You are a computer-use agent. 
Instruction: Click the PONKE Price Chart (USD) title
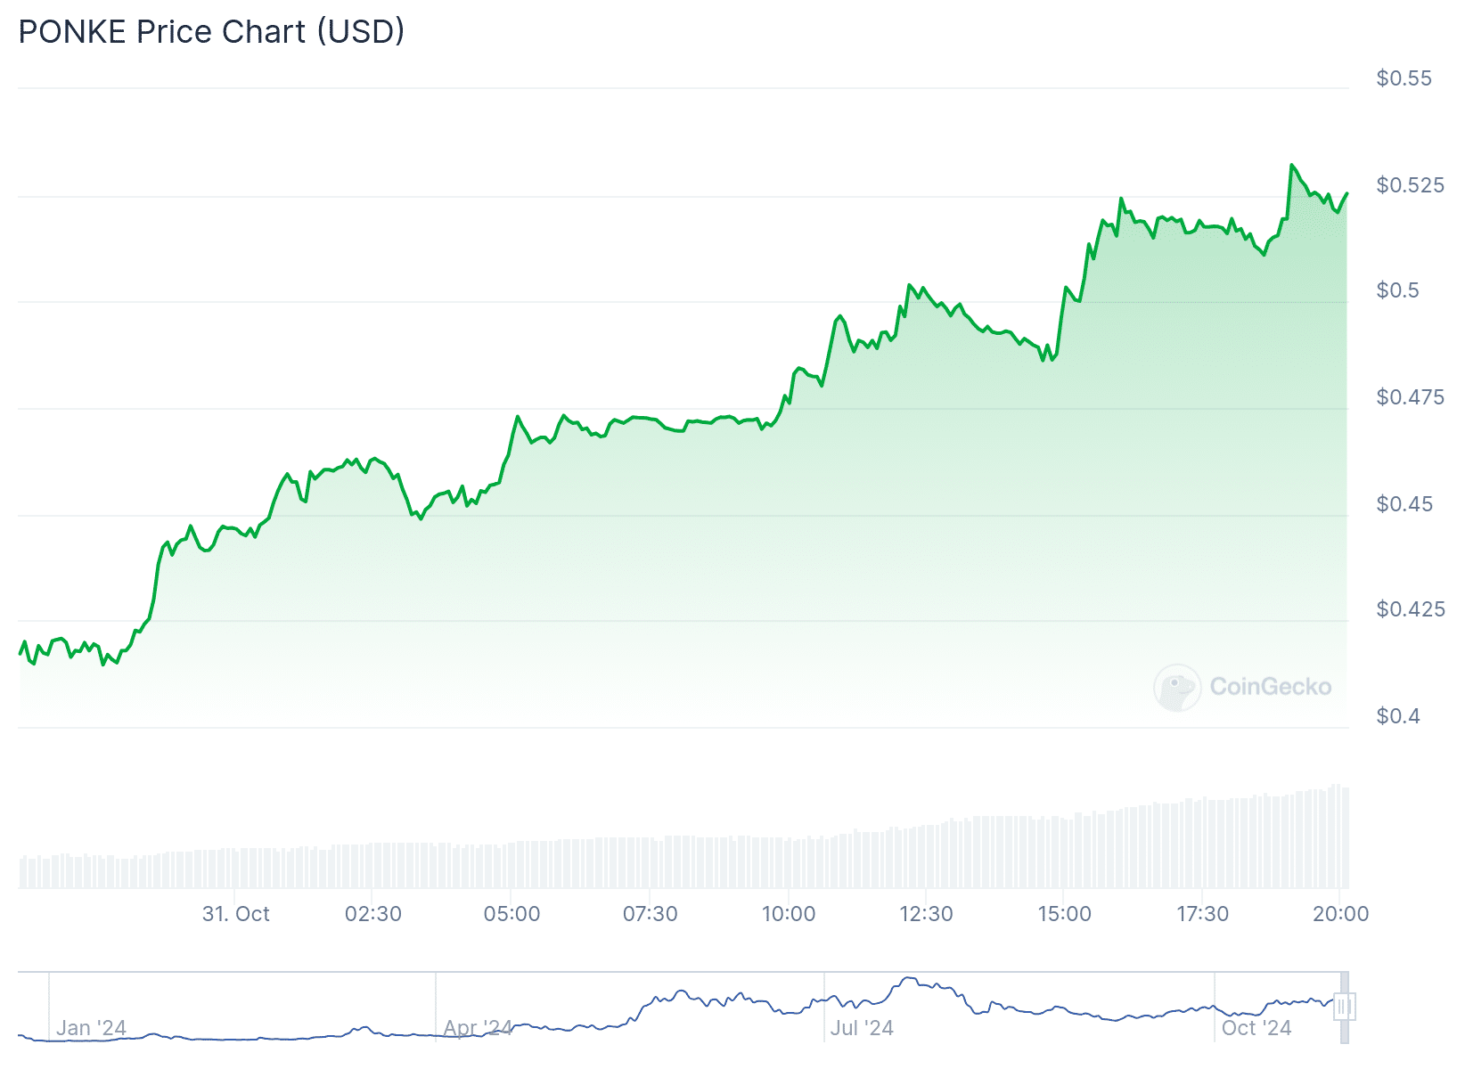click(x=211, y=32)
